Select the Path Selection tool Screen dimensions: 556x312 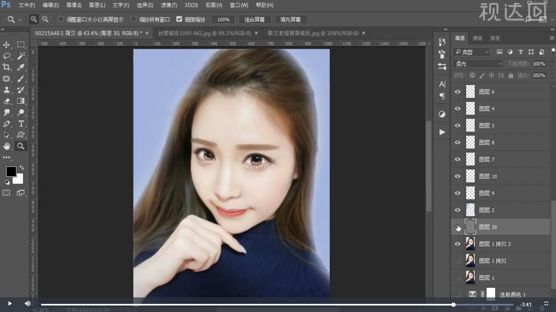[x=7, y=135]
